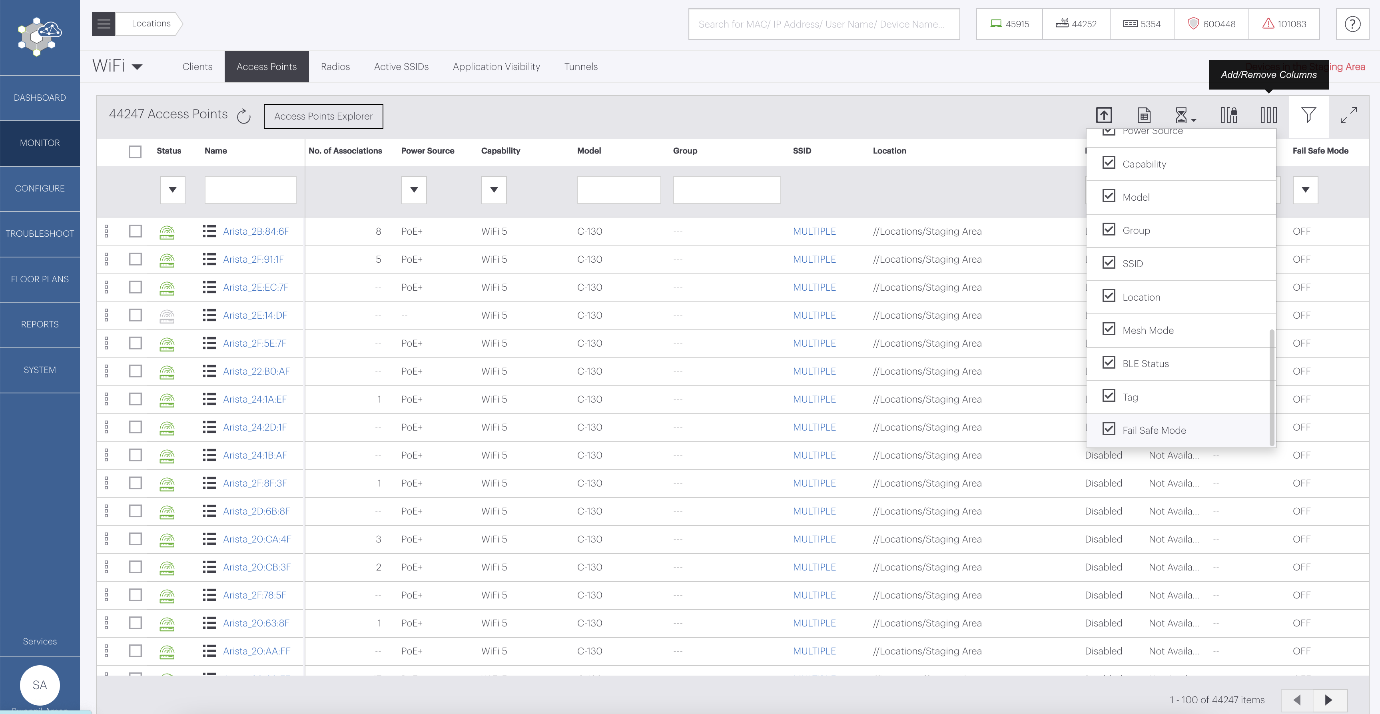The height and width of the screenshot is (714, 1380).
Task: Click the upload/export arrow icon in toolbar
Action: 1104,115
